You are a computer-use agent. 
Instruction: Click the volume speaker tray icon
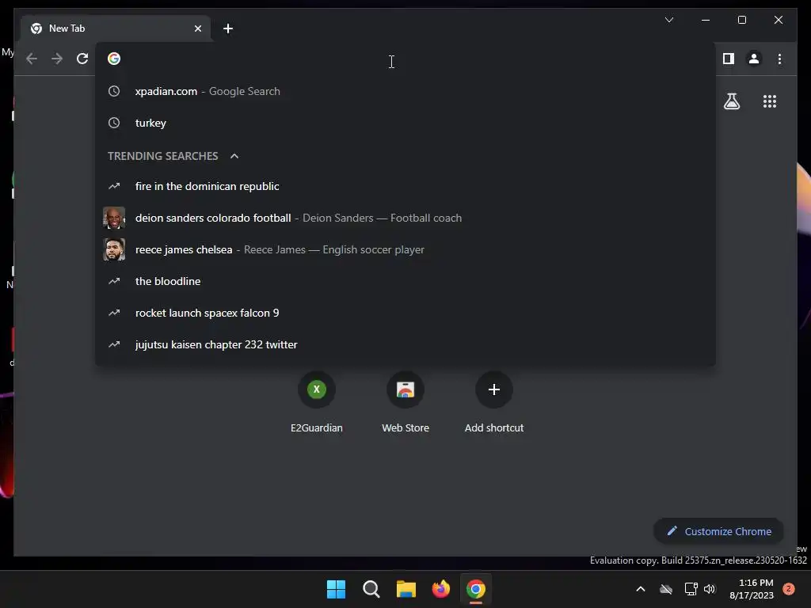click(710, 589)
